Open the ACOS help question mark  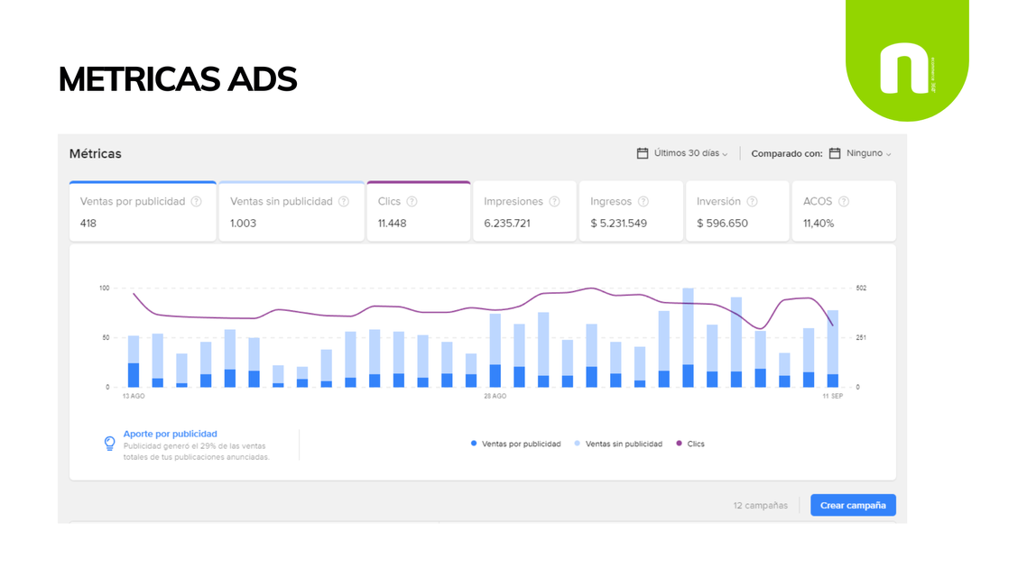844,201
